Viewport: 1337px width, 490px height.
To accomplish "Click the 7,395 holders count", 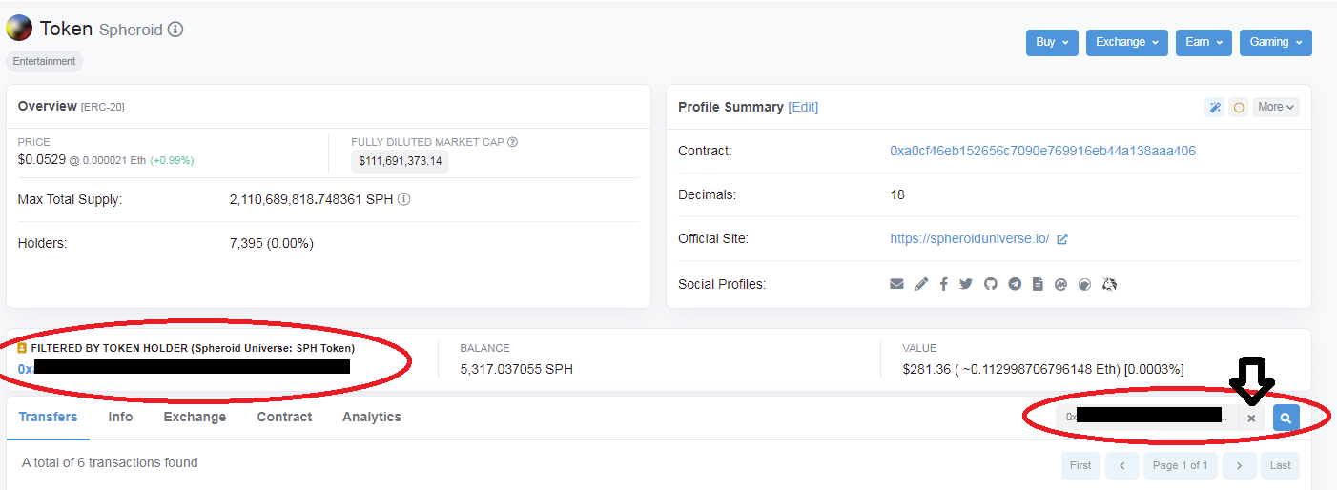I will pyautogui.click(x=272, y=243).
